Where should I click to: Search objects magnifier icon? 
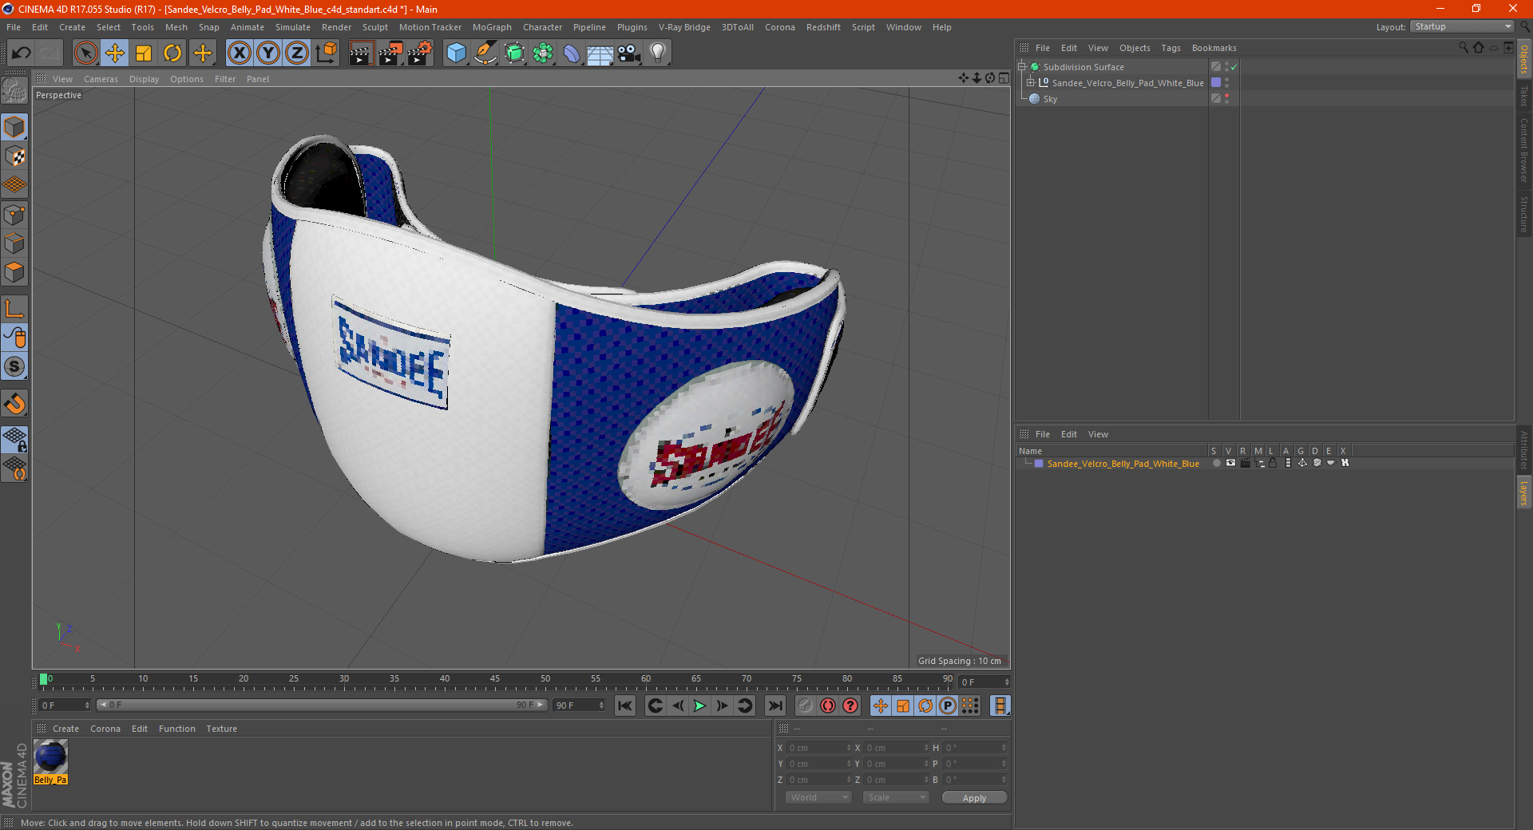1464,48
